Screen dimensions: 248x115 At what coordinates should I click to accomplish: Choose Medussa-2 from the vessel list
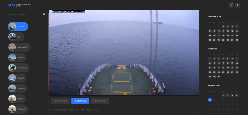point(19,47)
